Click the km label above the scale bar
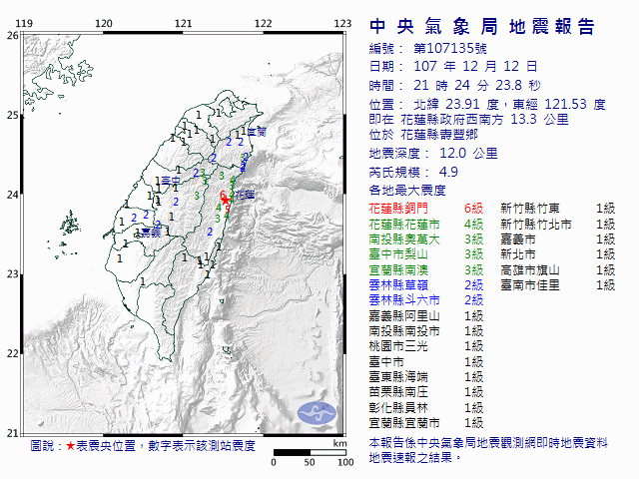This screenshot has width=639, height=479. tap(339, 443)
